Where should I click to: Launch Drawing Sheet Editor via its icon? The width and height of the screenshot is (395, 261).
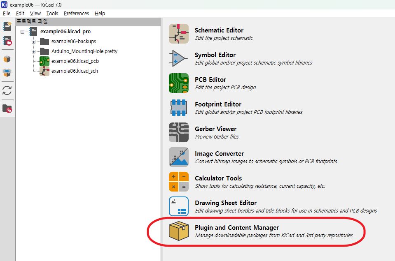coord(179,206)
